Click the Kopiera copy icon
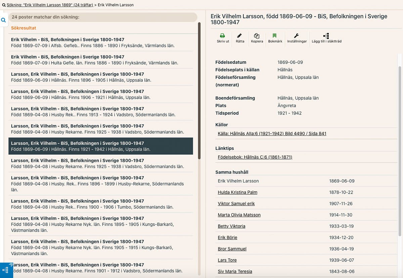 tap(257, 36)
